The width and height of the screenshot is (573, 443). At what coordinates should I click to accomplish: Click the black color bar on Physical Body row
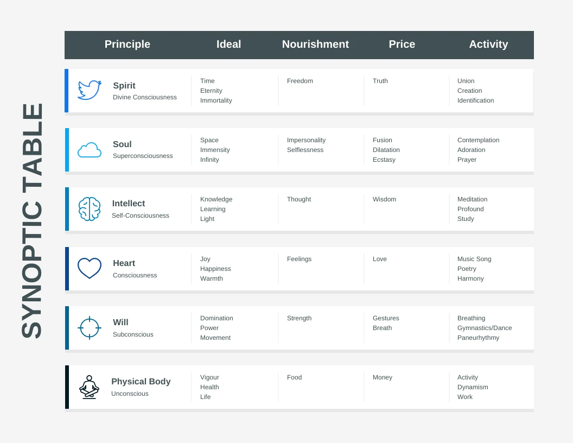click(67, 387)
